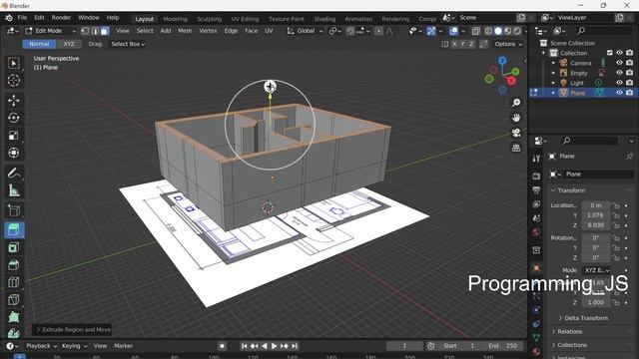Open the Render properties tab icon
The width and height of the screenshot is (639, 359).
pyautogui.click(x=536, y=176)
